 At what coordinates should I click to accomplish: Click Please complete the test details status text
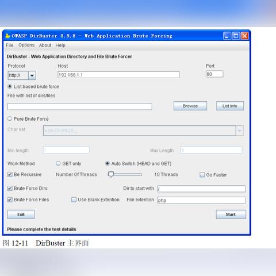[41, 229]
